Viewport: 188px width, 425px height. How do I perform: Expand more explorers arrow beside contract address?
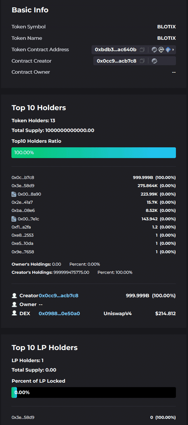[173, 50]
